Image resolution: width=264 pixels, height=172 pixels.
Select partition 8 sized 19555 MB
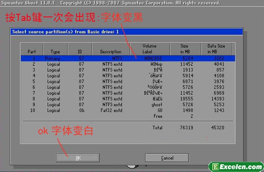coord(128,99)
